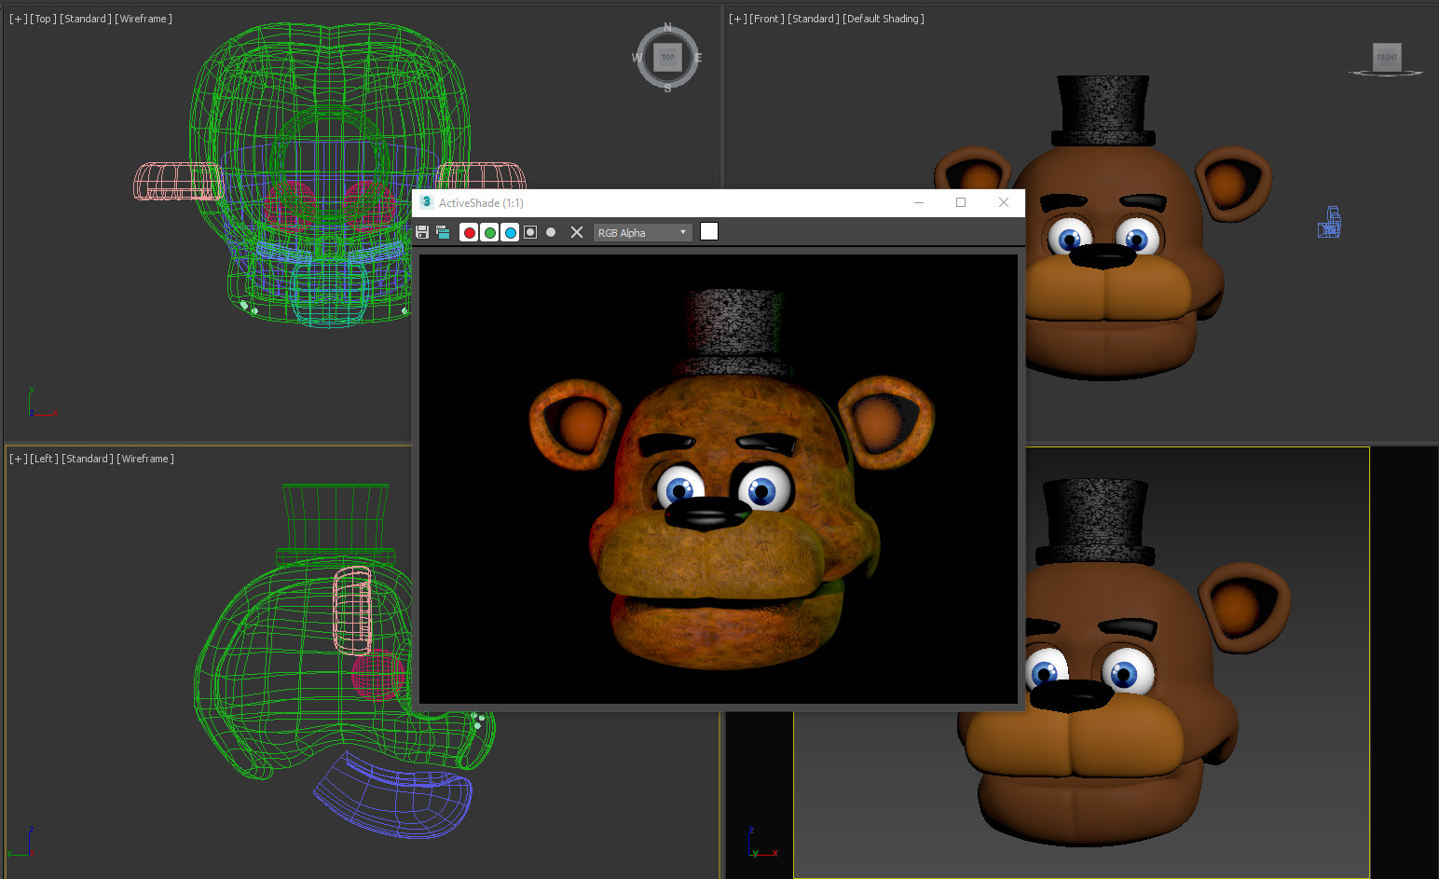Toggle the red channel in ActiveShade
Viewport: 1439px width, 879px height.
coord(469,232)
